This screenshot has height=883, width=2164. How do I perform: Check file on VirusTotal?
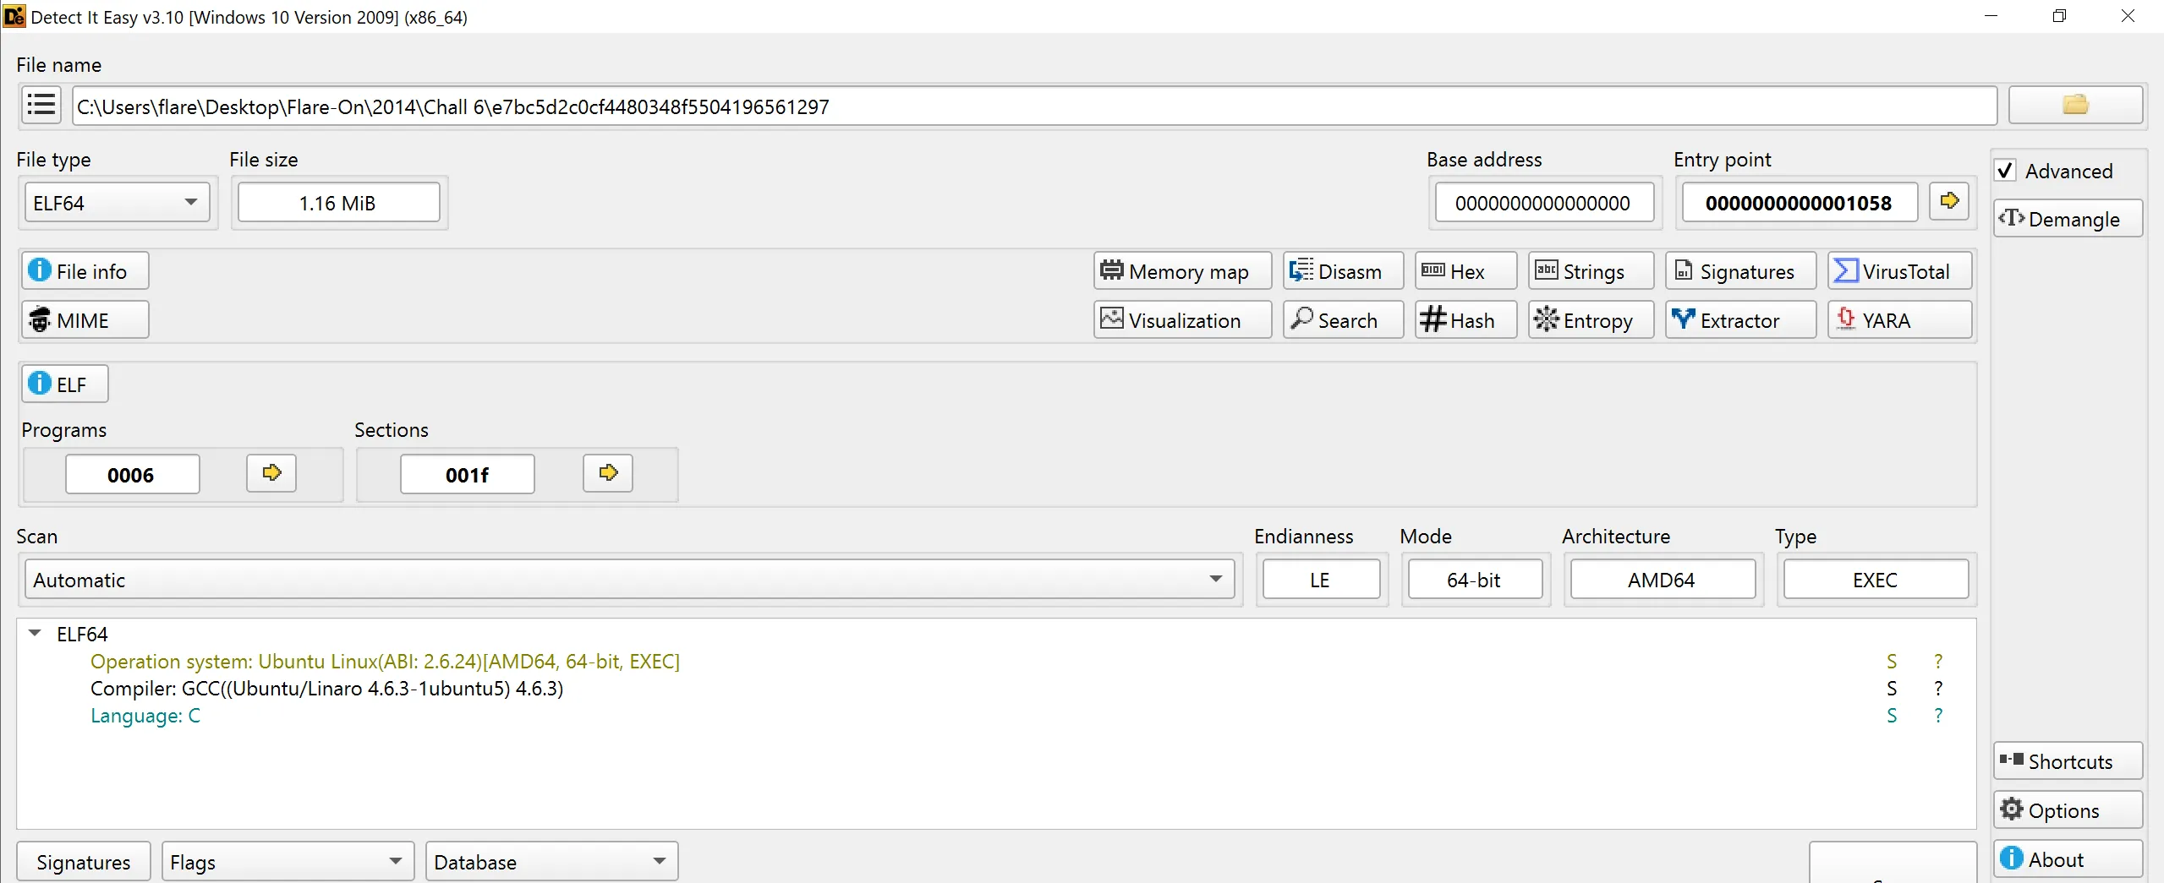coord(1898,271)
